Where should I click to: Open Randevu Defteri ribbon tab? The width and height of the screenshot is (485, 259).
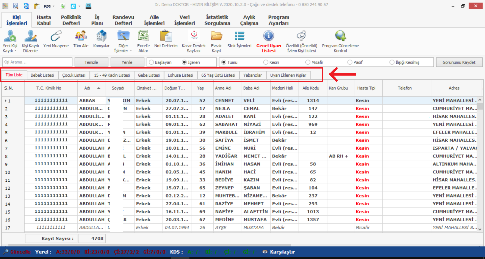[x=123, y=20]
